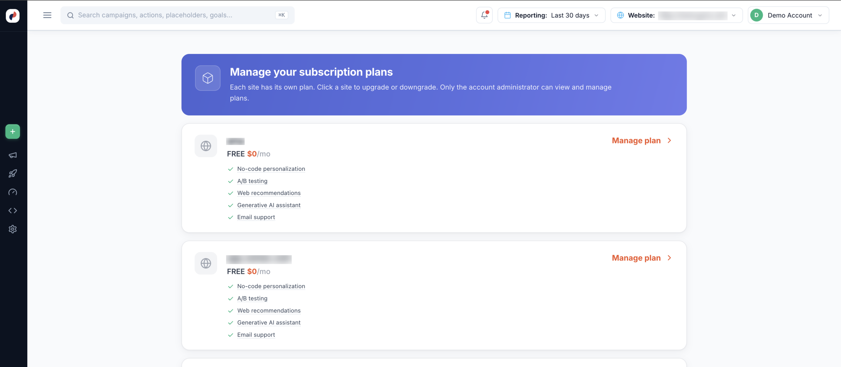Open the Demo Account menu
841x367 pixels.
click(788, 15)
